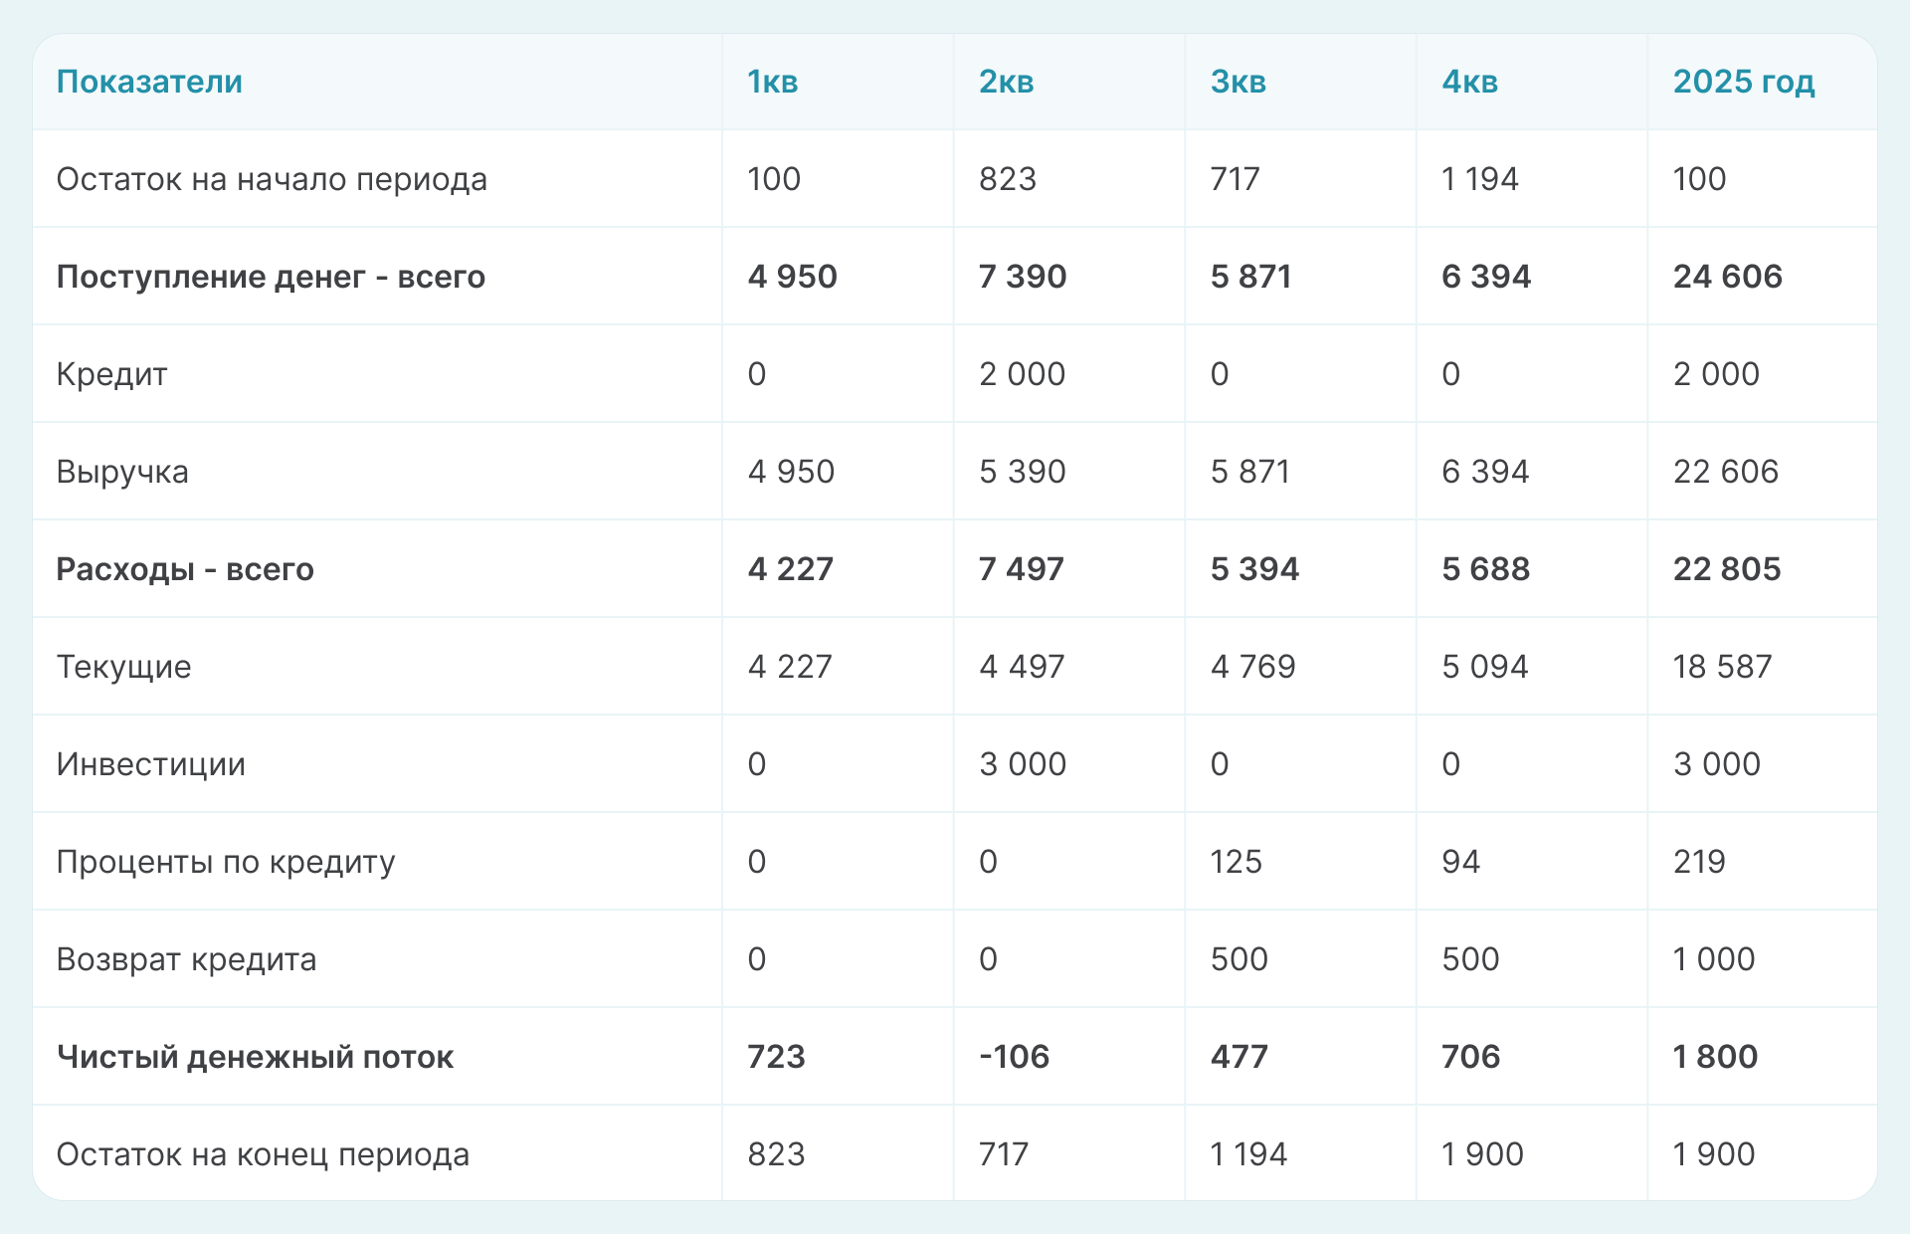Click the Возврат кредита yearly value 1 000
The image size is (1910, 1234).
click(1713, 959)
